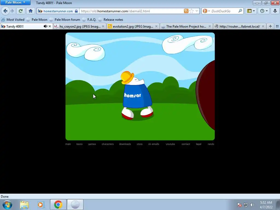280x210 pixels.
Task: Show all tabs list button
Action: click(277, 27)
